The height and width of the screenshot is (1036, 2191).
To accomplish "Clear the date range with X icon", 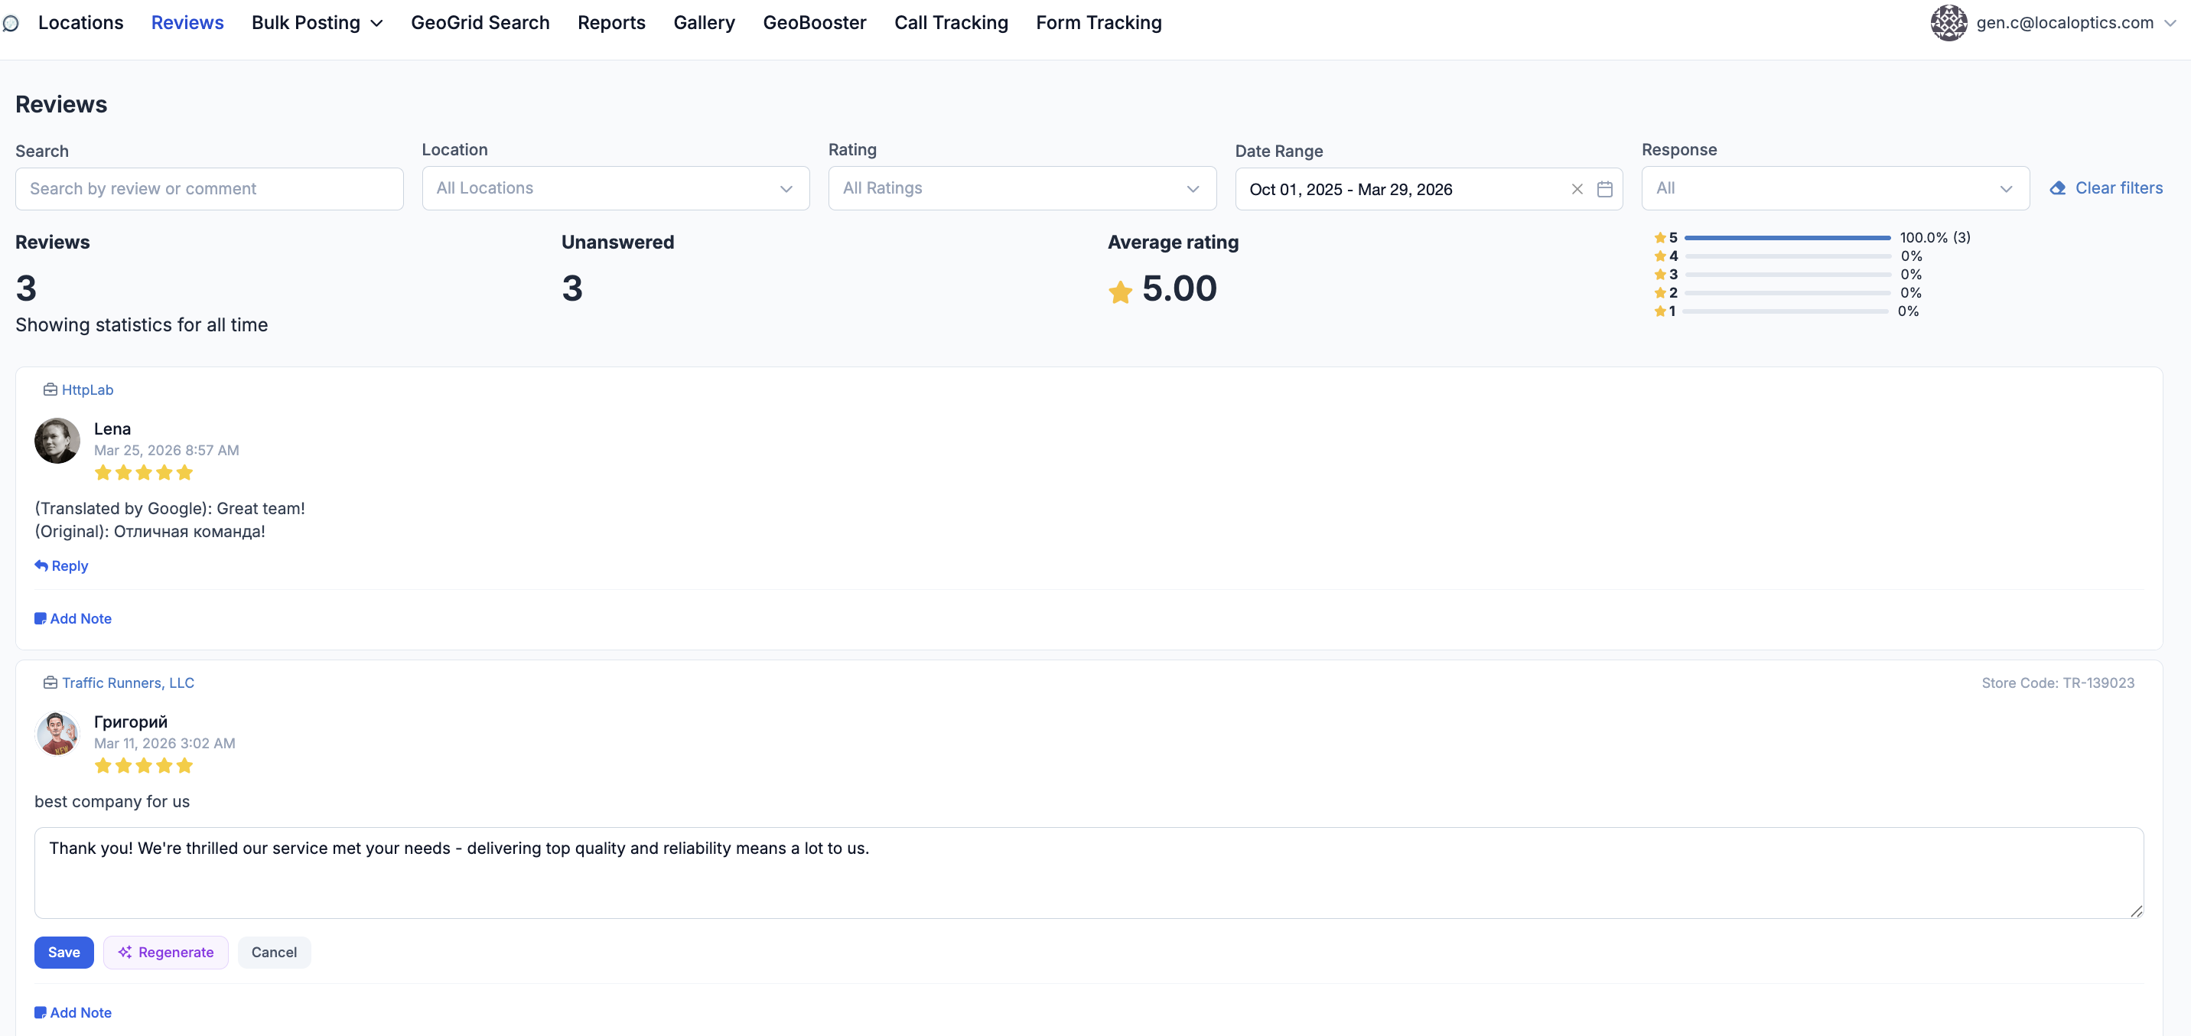I will 1576,189.
